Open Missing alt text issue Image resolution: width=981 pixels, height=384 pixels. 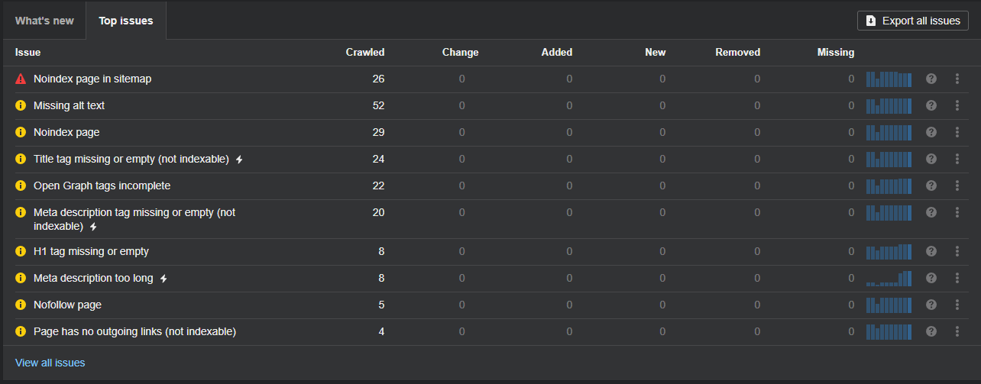tap(70, 105)
